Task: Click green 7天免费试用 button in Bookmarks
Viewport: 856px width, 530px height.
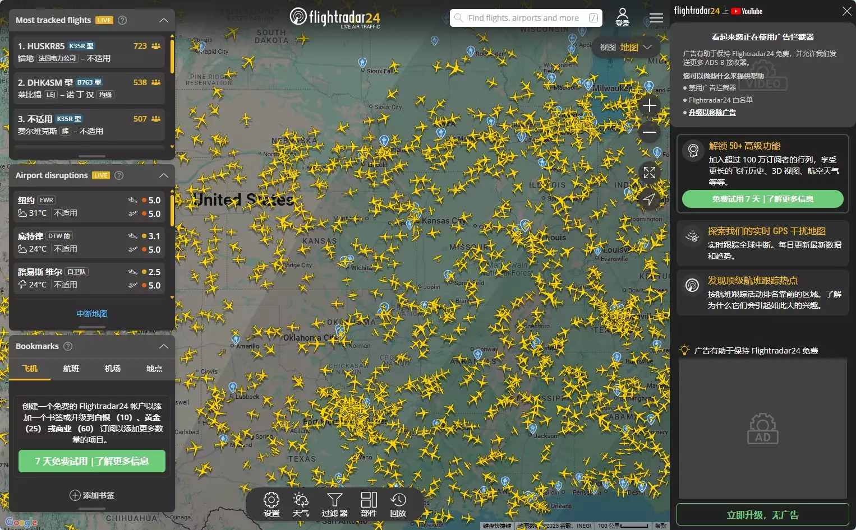Action: click(92, 461)
